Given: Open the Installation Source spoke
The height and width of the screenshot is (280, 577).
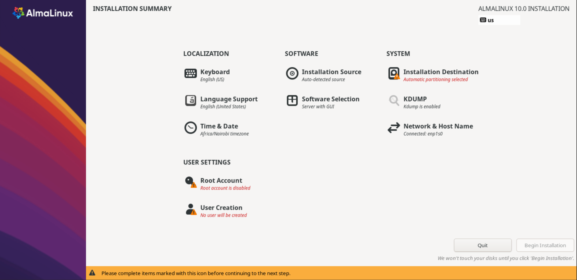Looking at the screenshot, I should (x=331, y=72).
